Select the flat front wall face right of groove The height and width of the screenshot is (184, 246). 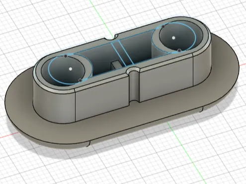(166, 78)
